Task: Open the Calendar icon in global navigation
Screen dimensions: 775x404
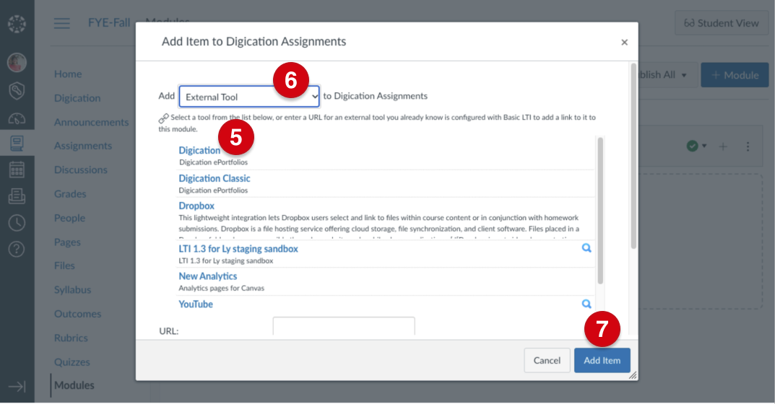Action: click(17, 170)
